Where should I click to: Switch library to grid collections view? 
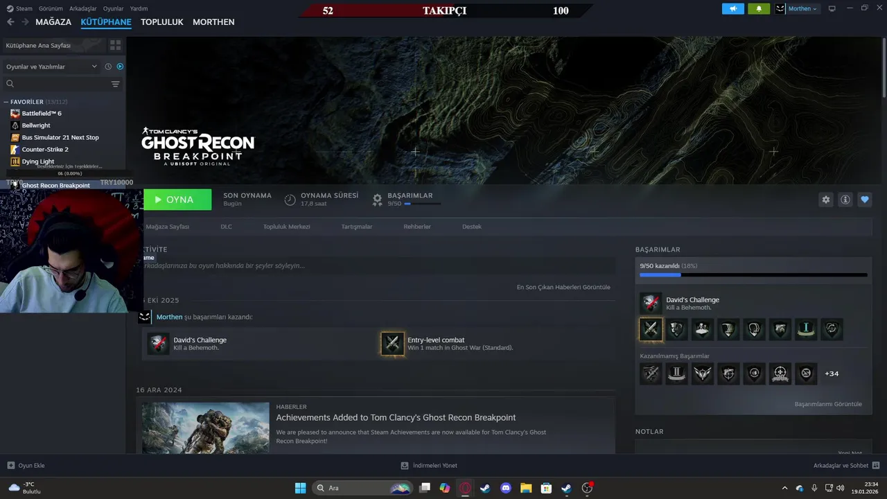click(115, 45)
